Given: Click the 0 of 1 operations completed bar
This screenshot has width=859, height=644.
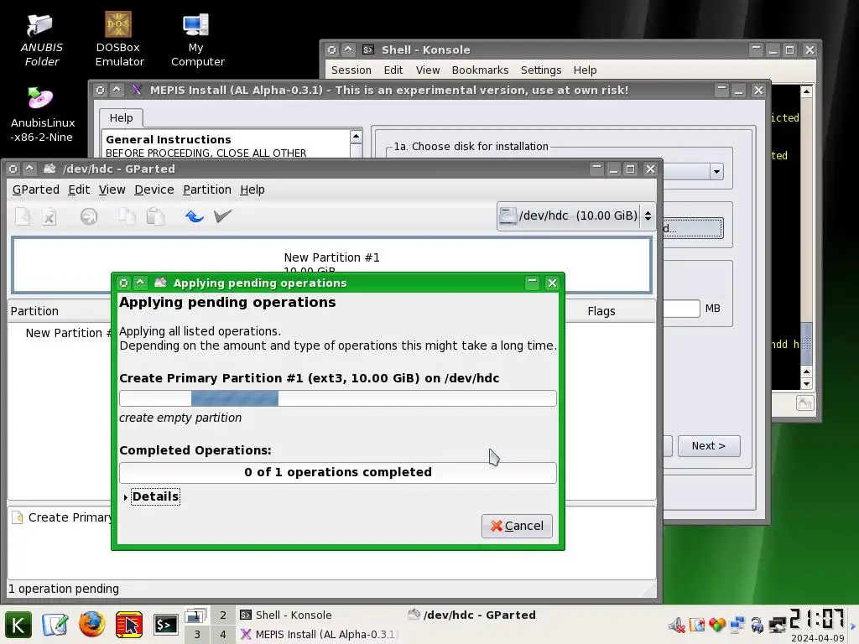Looking at the screenshot, I should tap(337, 472).
